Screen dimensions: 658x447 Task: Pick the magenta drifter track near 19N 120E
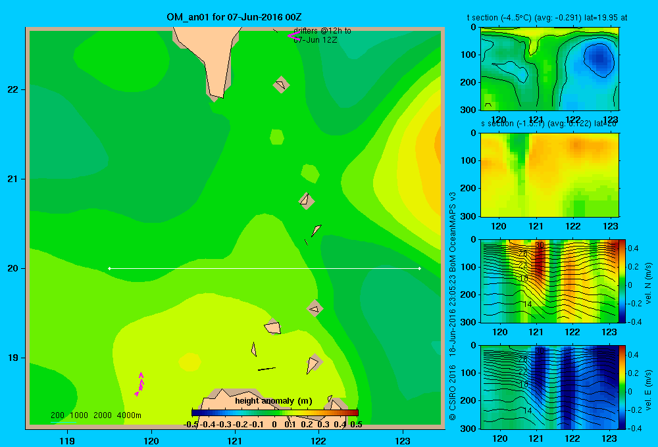tap(139, 384)
